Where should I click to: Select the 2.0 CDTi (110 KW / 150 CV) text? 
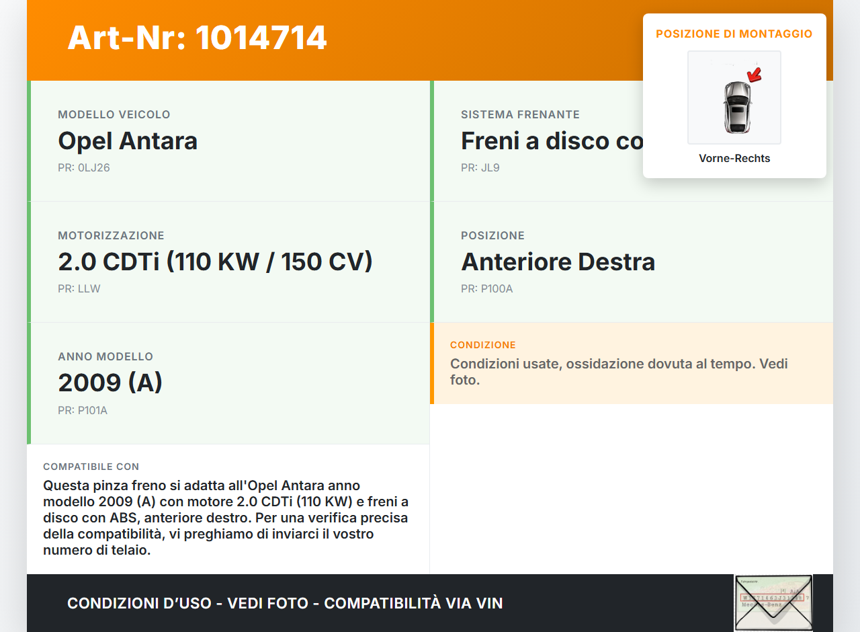[x=215, y=262]
